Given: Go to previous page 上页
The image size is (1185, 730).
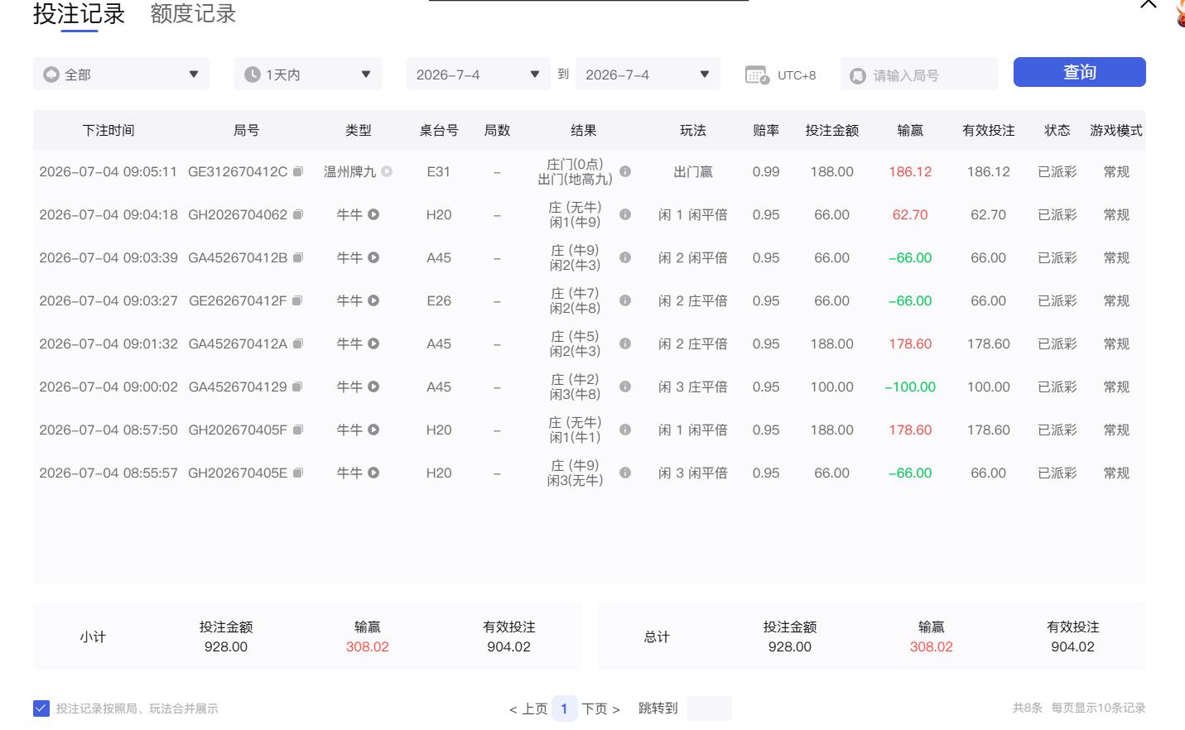Looking at the screenshot, I should pyautogui.click(x=528, y=708).
